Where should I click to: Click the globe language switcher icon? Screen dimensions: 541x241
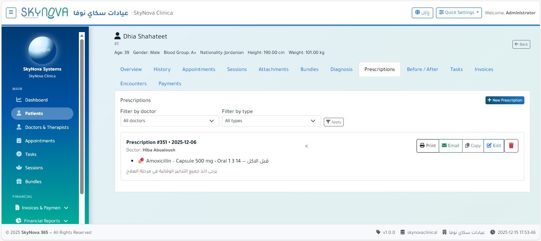pos(422,13)
